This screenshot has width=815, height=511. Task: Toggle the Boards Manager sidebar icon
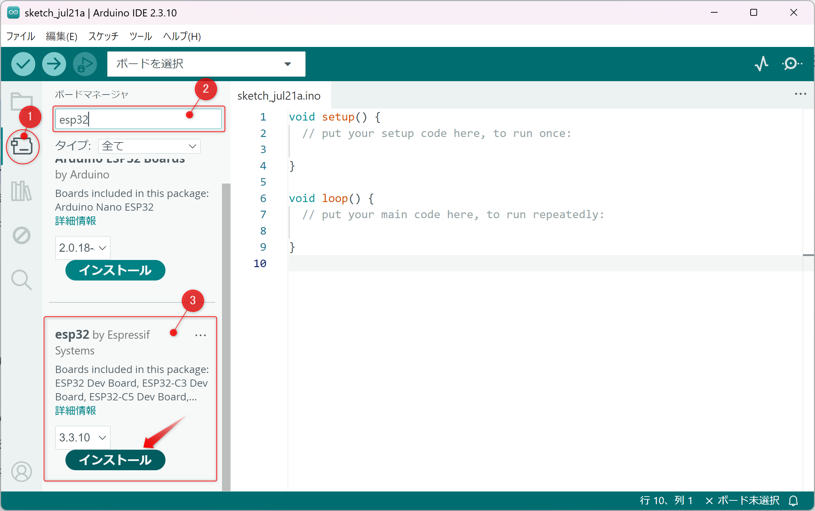click(x=22, y=146)
